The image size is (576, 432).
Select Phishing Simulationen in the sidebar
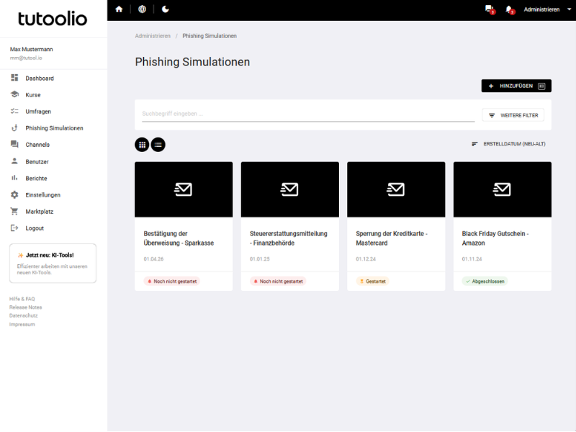pyautogui.click(x=53, y=128)
